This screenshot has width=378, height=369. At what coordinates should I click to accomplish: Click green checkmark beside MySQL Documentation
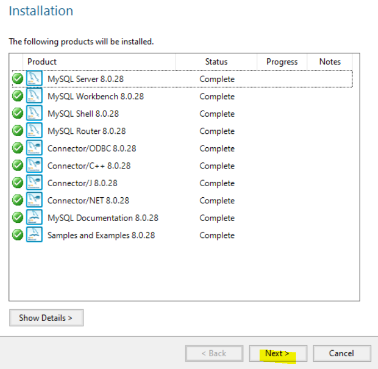(18, 217)
